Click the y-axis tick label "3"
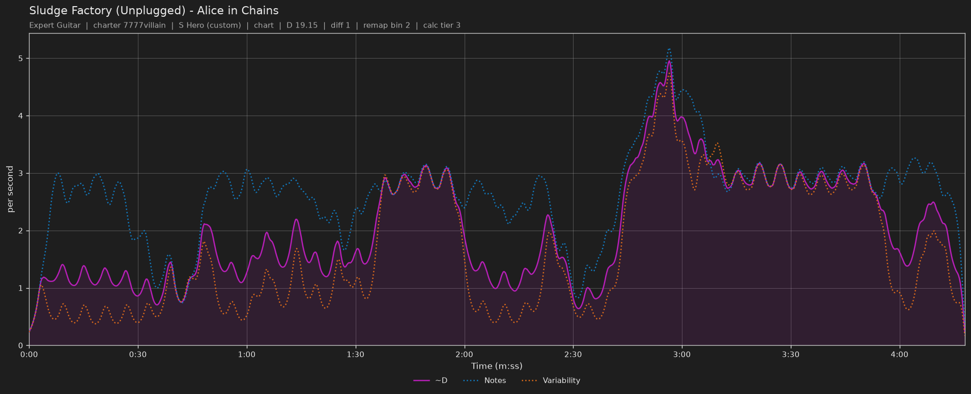Screen dimensions: 971x394 [22, 174]
